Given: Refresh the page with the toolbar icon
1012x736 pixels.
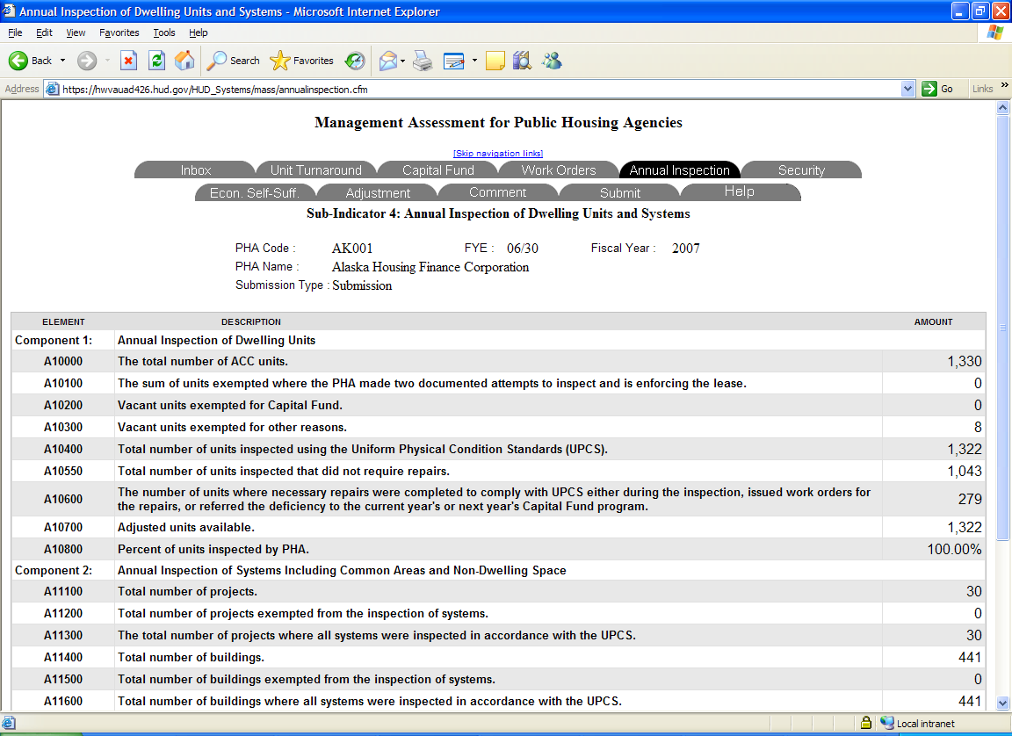Looking at the screenshot, I should tap(156, 61).
